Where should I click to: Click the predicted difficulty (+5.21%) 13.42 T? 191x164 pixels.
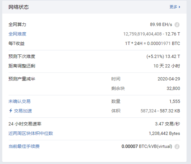coord(163,56)
